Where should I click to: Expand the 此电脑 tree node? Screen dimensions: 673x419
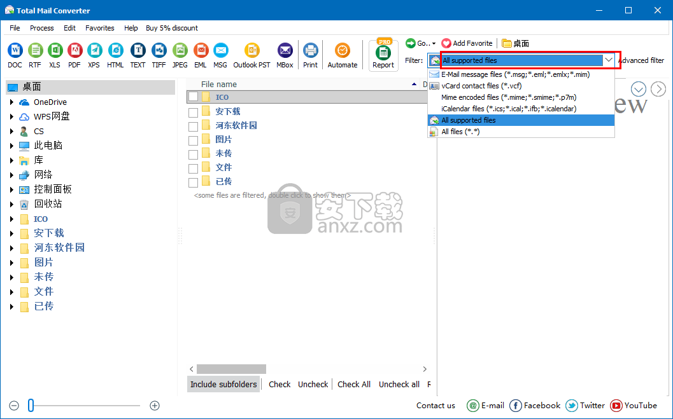pyautogui.click(x=11, y=146)
